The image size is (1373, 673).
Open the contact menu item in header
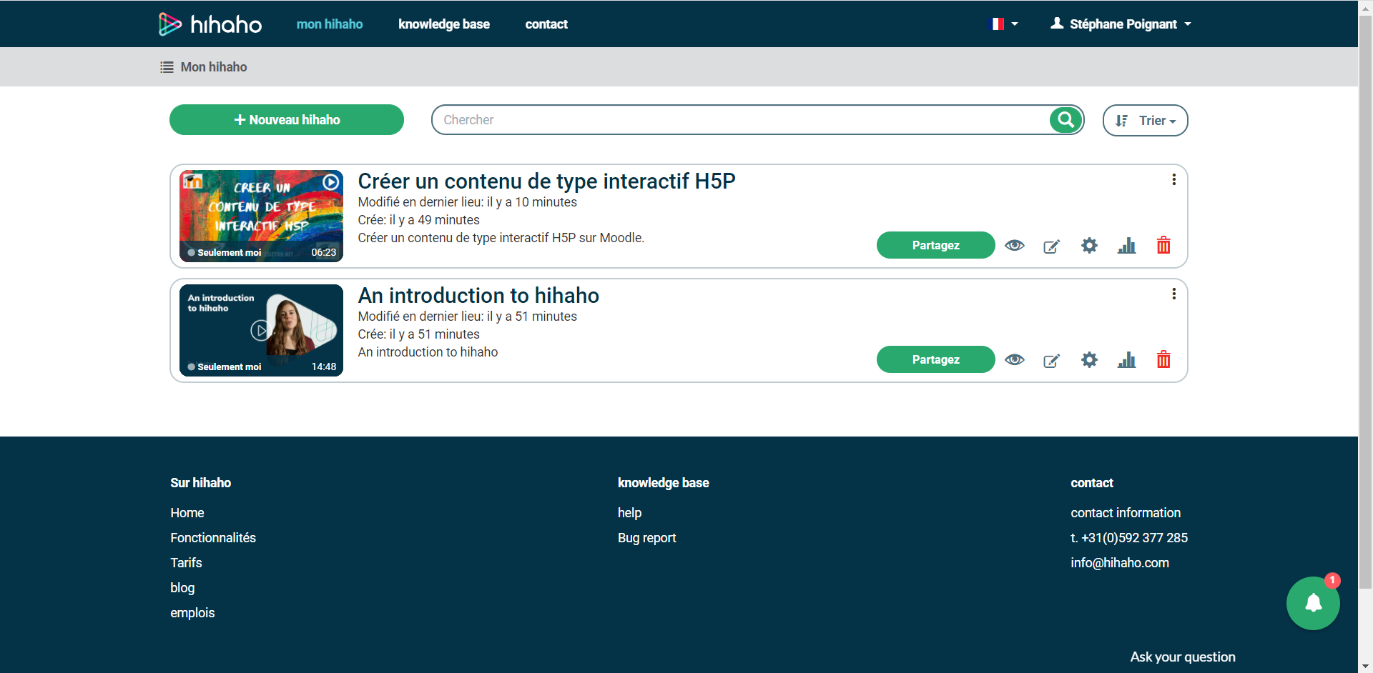(546, 24)
